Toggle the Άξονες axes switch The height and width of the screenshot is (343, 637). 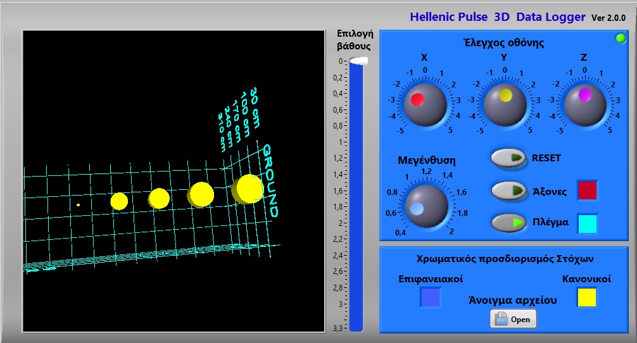pos(508,190)
